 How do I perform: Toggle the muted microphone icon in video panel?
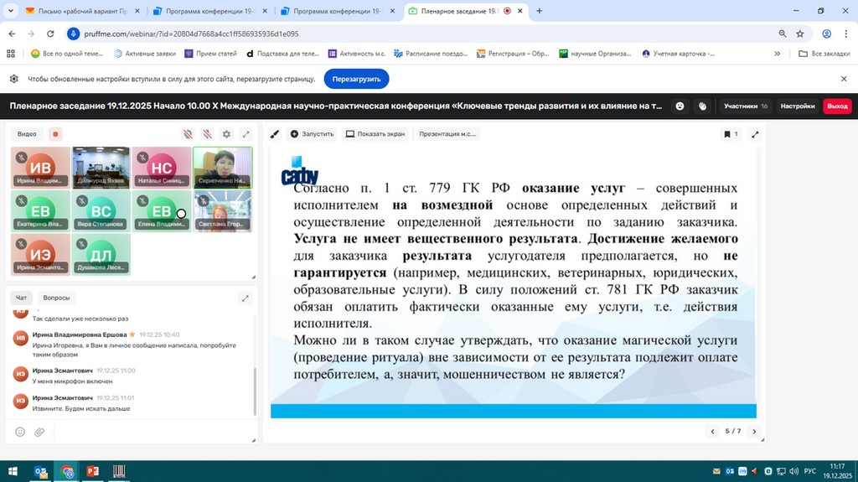[x=207, y=134]
